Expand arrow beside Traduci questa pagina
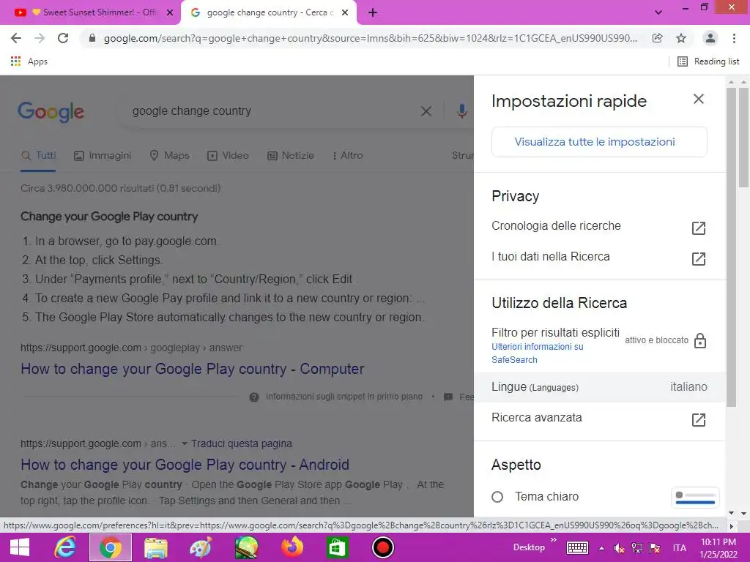Image resolution: width=750 pixels, height=562 pixels. tap(184, 443)
